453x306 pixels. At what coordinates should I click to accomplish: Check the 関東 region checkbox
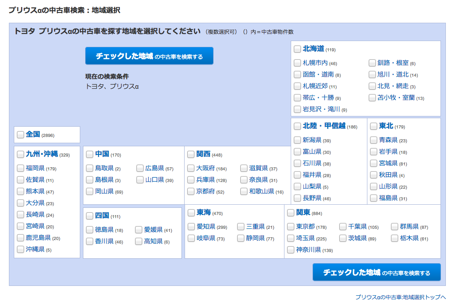pyautogui.click(x=291, y=213)
